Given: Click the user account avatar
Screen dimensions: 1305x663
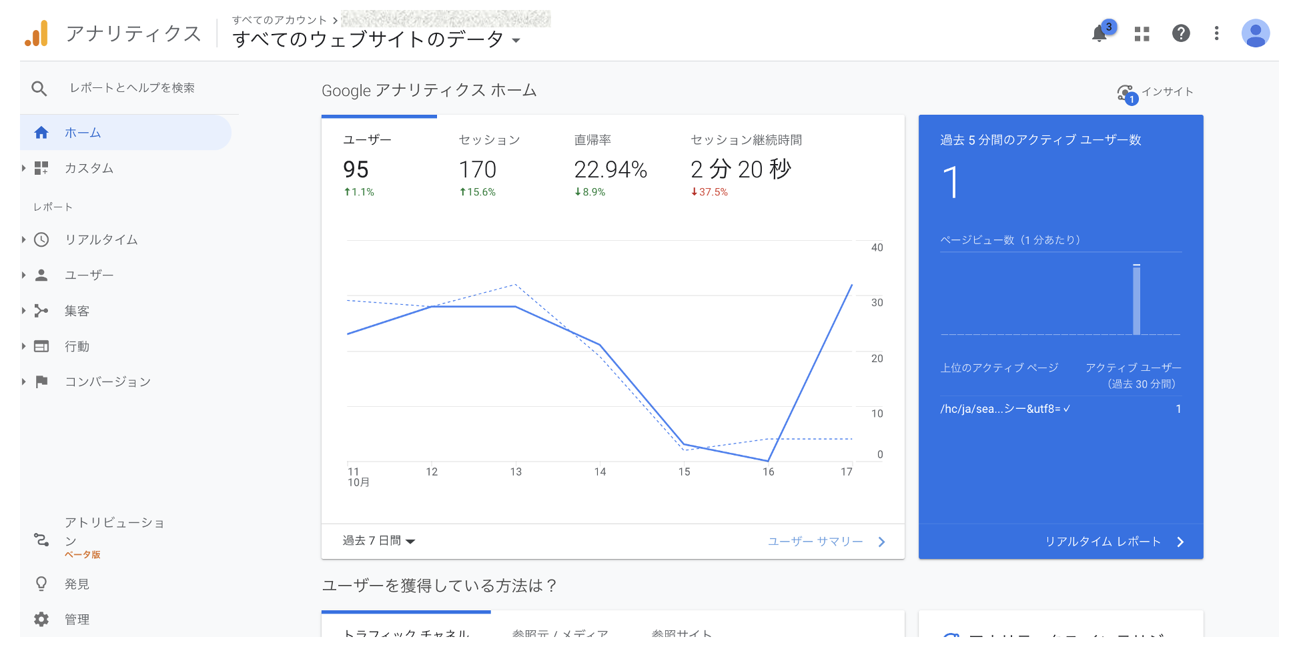Looking at the screenshot, I should point(1255,33).
